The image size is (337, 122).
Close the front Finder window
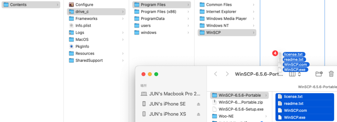click(143, 74)
